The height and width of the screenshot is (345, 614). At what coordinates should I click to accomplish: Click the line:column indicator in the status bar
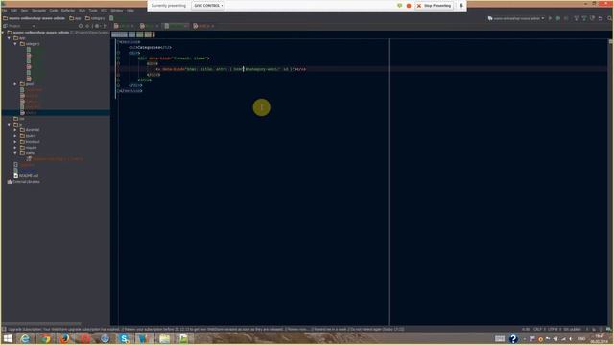click(526, 329)
